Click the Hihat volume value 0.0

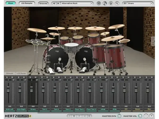(103, 106)
